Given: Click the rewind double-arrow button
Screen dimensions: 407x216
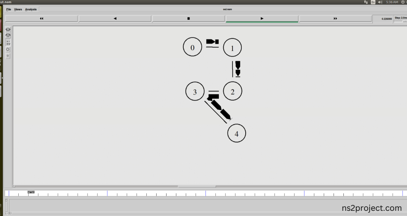Looking at the screenshot, I should [41, 18].
